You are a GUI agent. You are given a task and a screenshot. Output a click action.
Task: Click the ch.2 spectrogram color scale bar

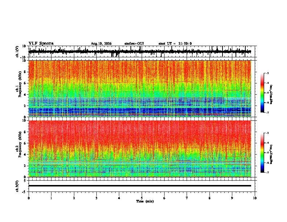[x=262, y=153]
